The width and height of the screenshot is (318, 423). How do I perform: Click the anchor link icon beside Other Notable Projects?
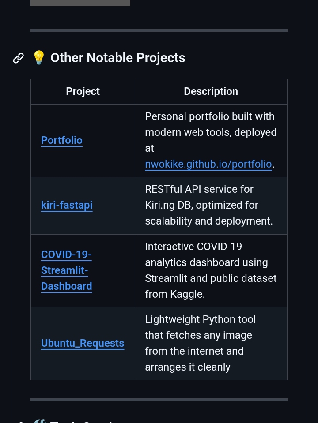[19, 58]
